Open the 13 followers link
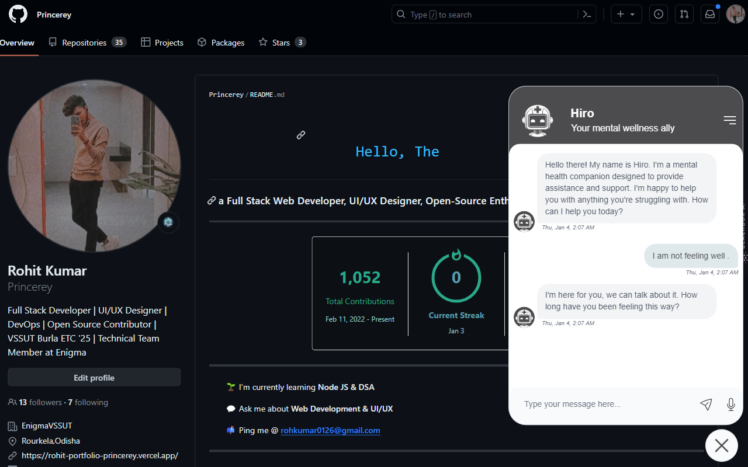 coord(40,402)
